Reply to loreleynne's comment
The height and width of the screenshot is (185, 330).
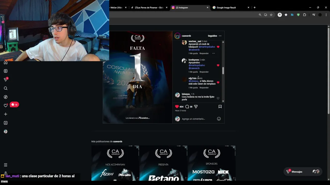pos(204,72)
